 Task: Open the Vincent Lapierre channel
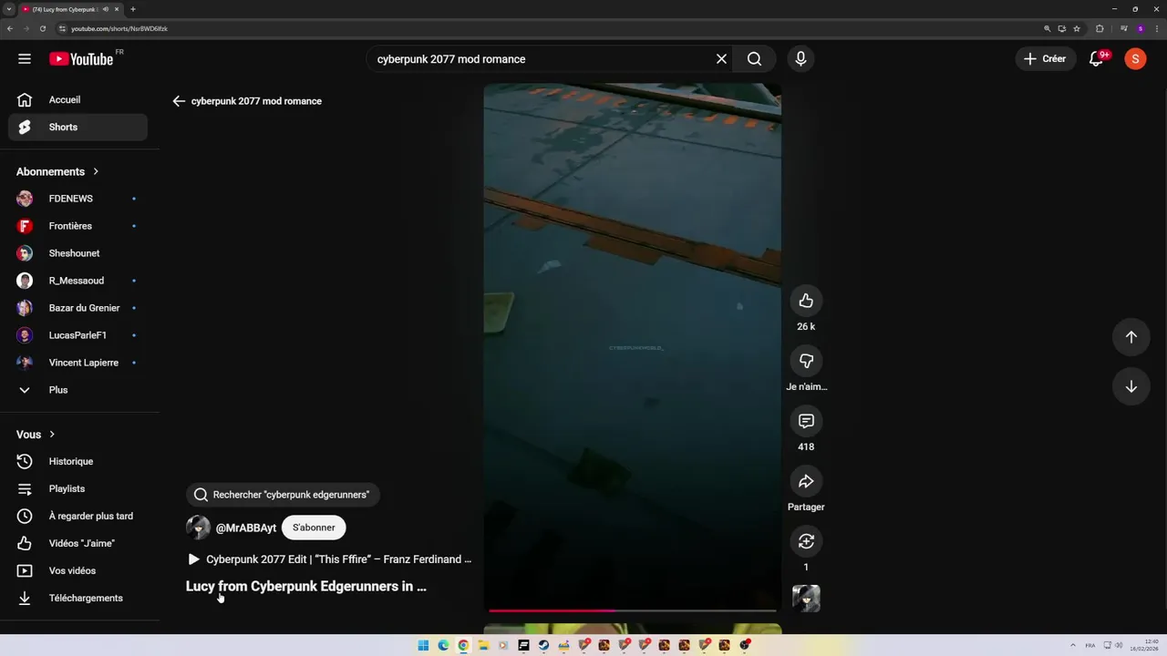click(x=78, y=363)
